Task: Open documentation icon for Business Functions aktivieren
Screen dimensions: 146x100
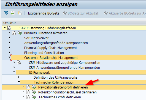Action: [14, 33]
